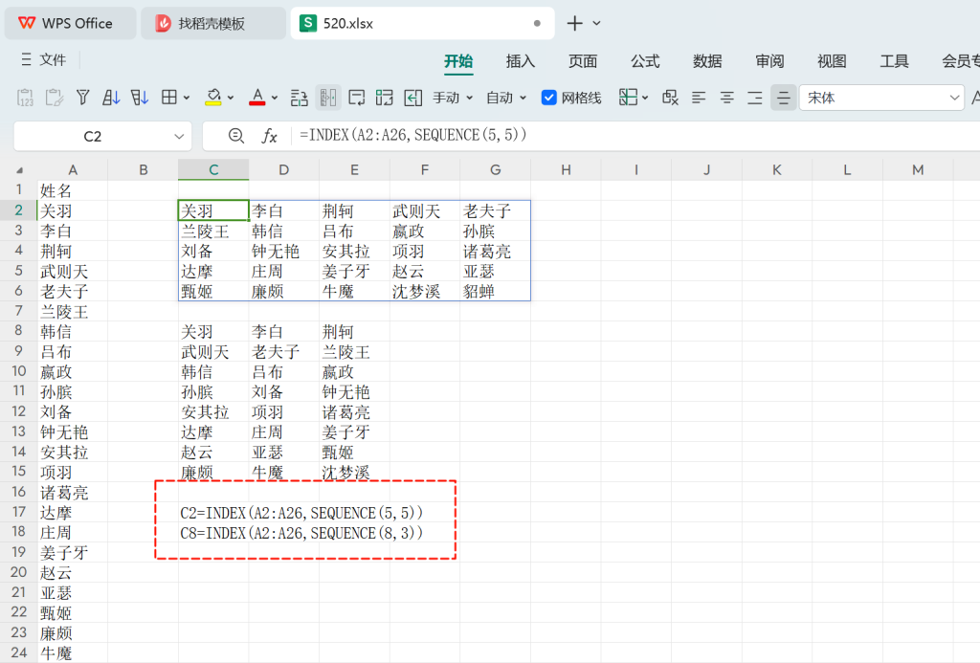Click the fill color bucket icon
Screen dimensions: 980x663
pyautogui.click(x=213, y=98)
